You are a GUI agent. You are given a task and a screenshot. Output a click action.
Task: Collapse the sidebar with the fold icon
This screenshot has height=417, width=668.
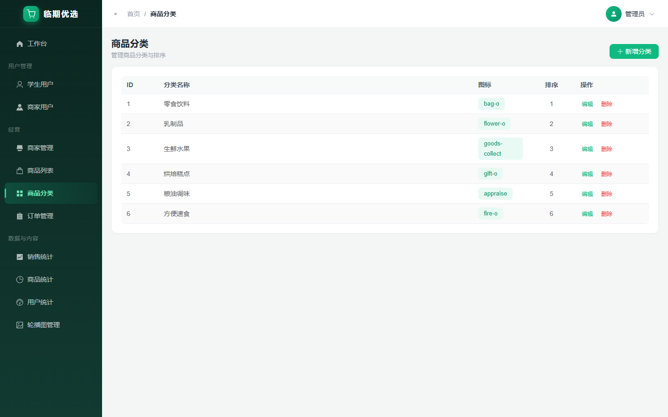coord(116,14)
